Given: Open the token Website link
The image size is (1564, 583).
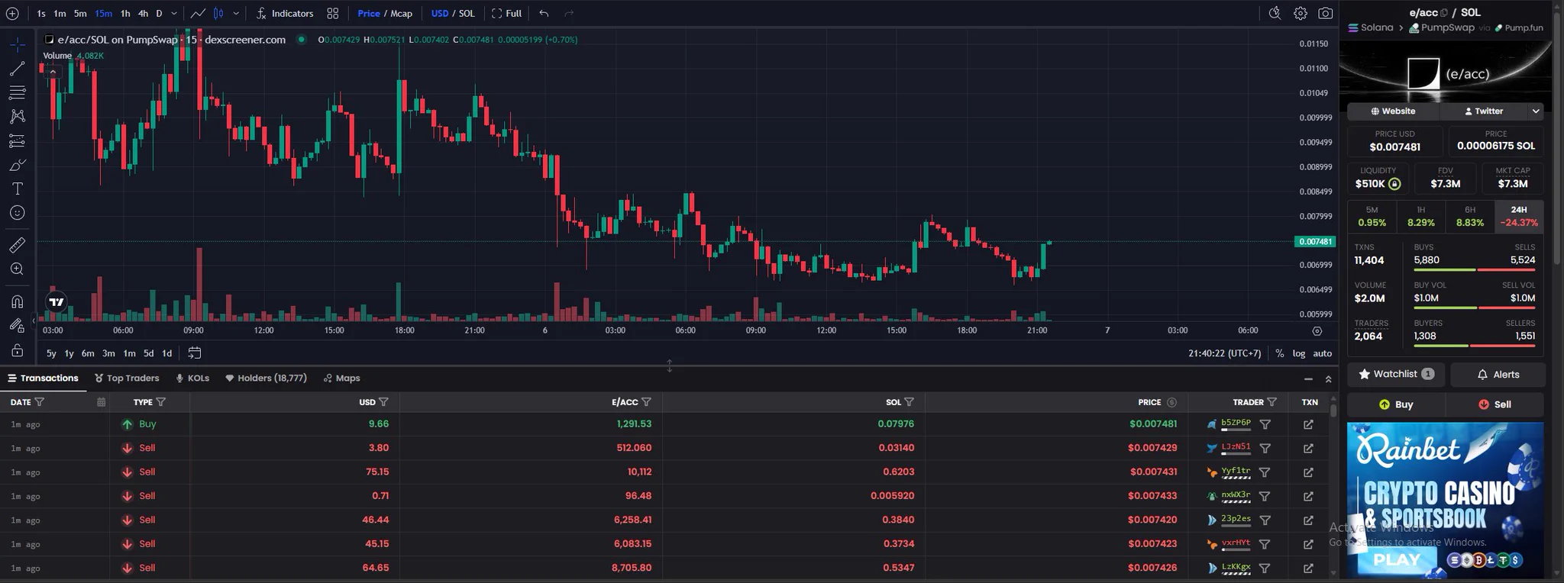Looking at the screenshot, I should click(x=1393, y=111).
